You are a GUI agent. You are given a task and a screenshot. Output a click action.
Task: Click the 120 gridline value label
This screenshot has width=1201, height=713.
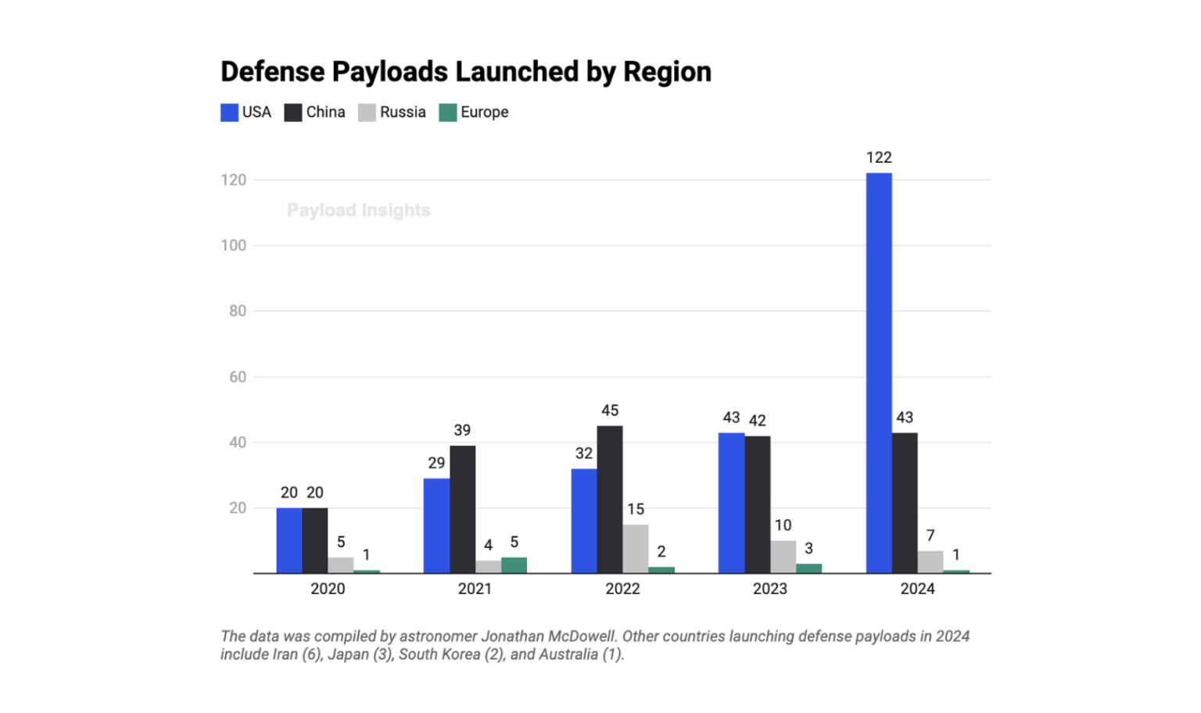coord(234,178)
